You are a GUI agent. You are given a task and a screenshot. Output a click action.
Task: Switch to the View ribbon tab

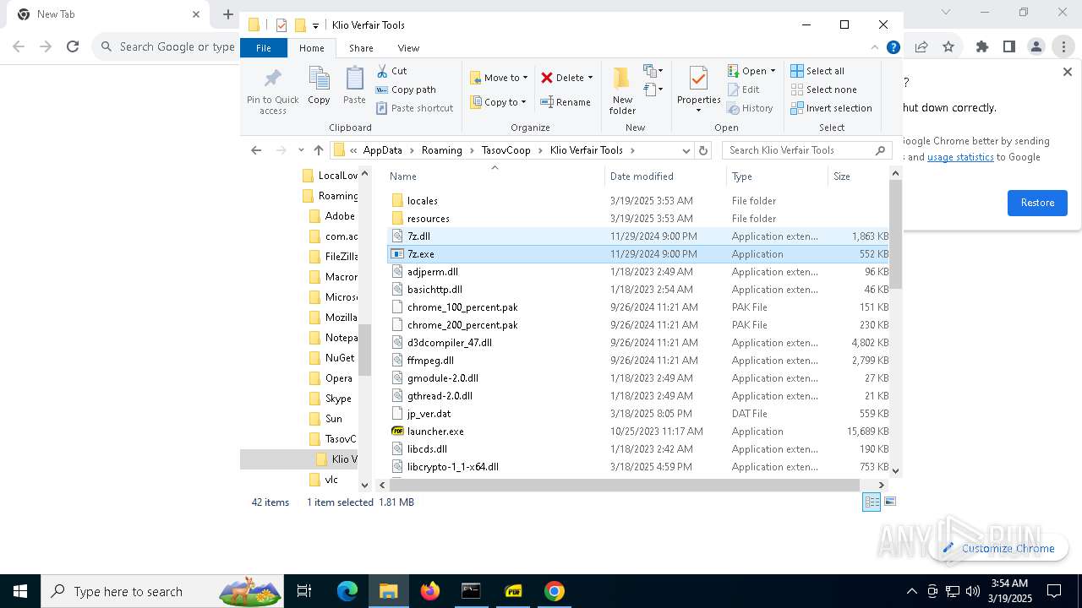click(408, 48)
